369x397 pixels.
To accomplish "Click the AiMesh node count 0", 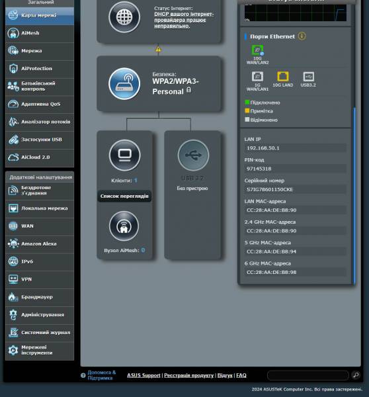I will 143,250.
